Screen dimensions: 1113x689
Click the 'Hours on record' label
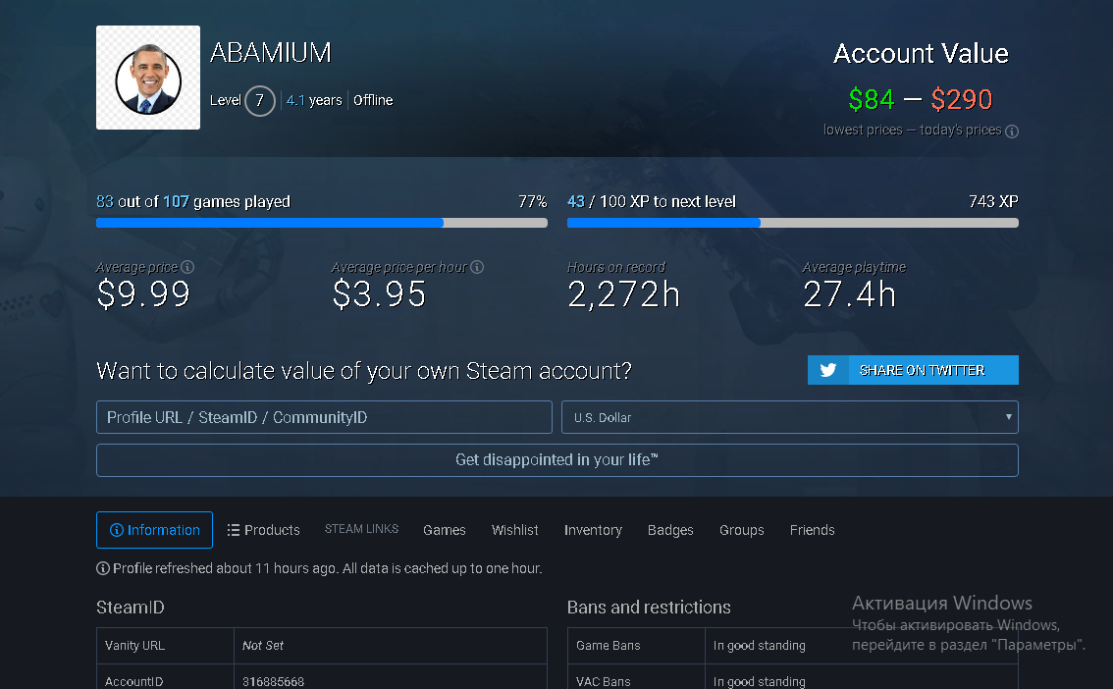pos(616,267)
